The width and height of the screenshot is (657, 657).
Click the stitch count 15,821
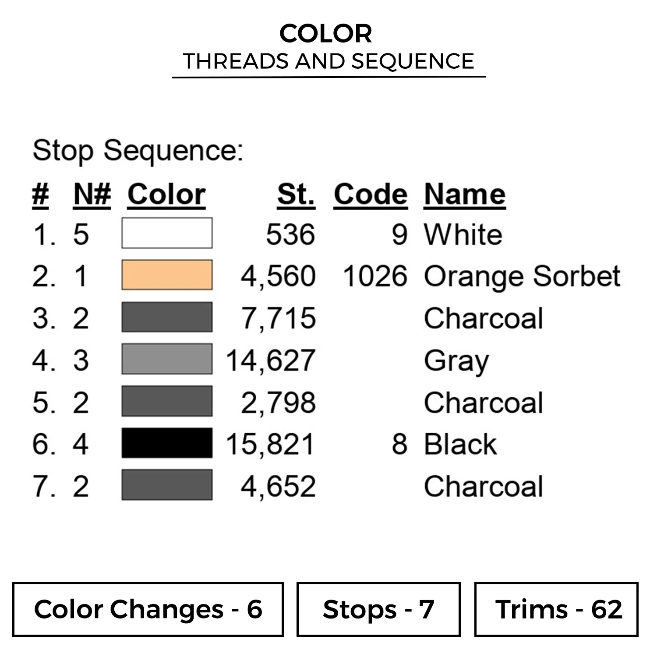[x=271, y=444]
